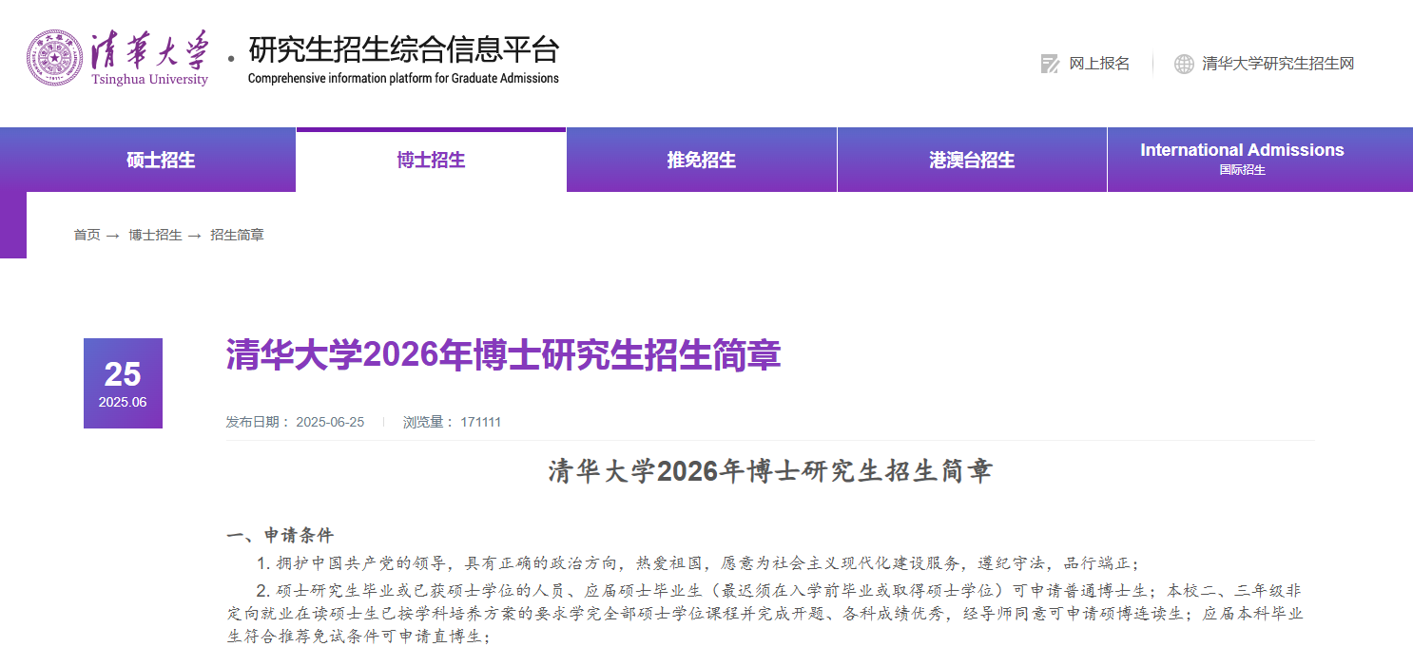Click the 招生简章 breadcrumb link
This screenshot has width=1413, height=647.
pyautogui.click(x=237, y=235)
